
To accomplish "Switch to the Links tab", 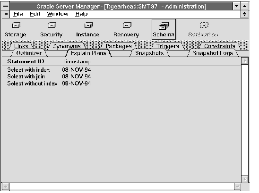I will (21, 46).
